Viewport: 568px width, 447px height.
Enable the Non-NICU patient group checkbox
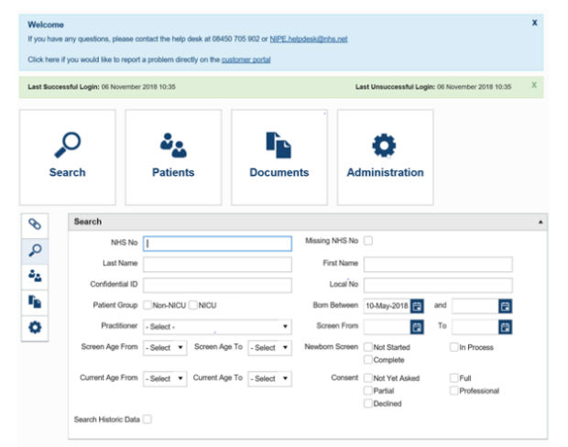pos(147,305)
